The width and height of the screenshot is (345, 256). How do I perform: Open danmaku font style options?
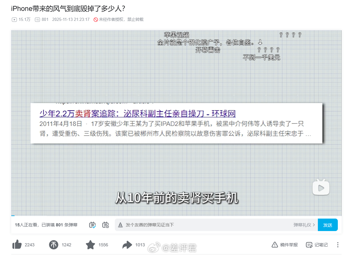(120, 225)
